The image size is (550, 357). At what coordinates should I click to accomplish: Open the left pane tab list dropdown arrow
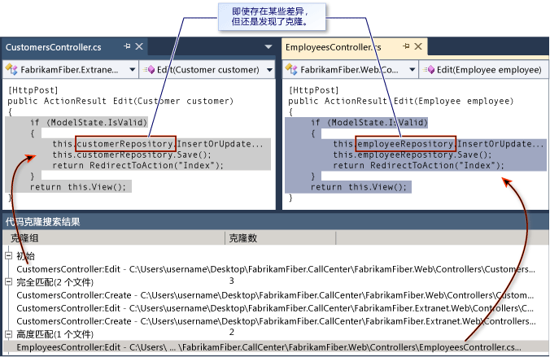point(268,46)
